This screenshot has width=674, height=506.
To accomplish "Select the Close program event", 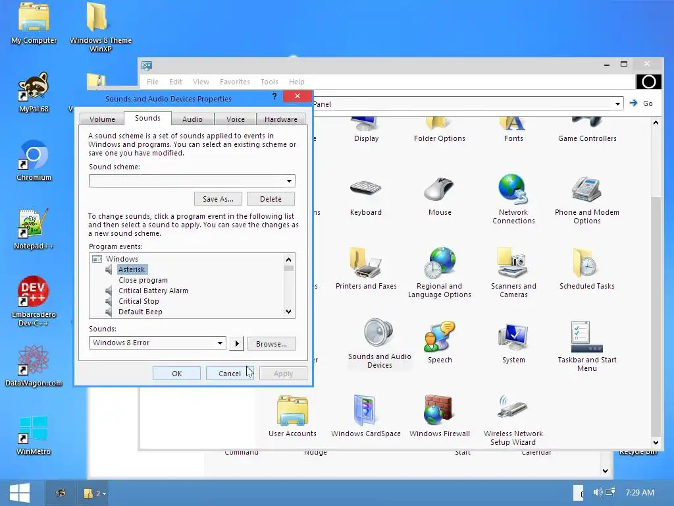I will tap(143, 280).
